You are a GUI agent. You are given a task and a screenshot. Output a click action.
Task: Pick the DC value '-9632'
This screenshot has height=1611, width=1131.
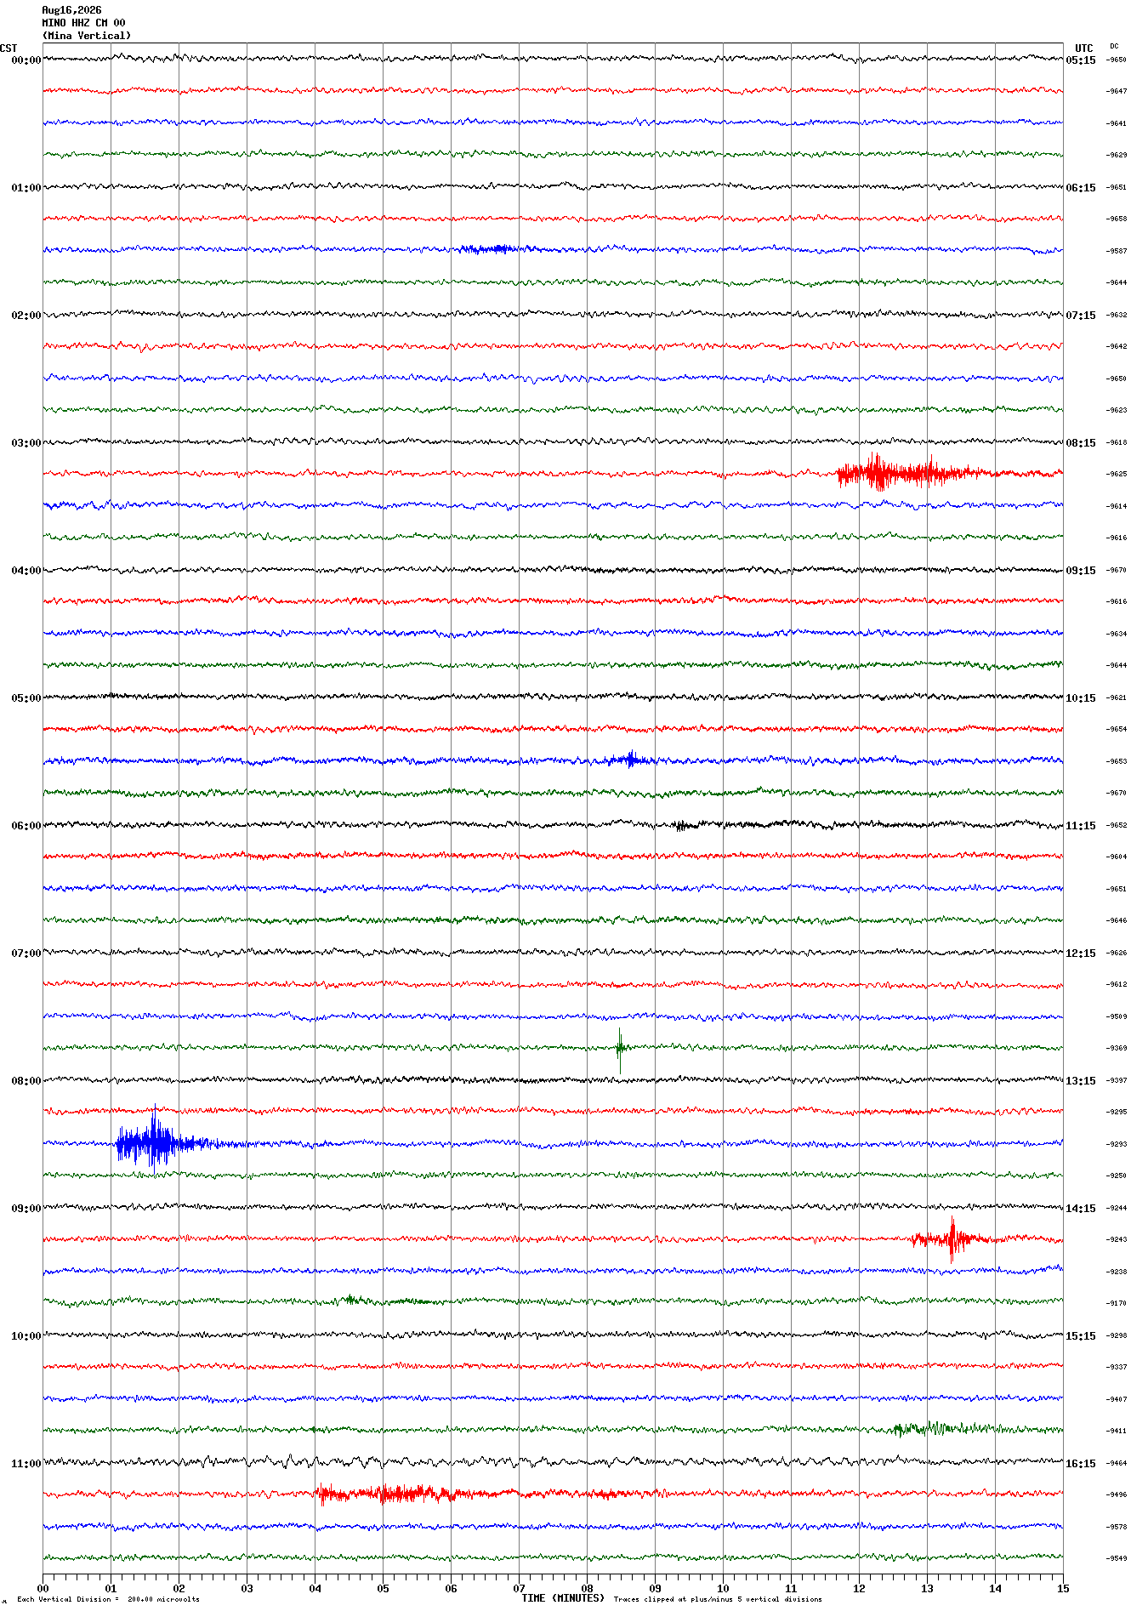pyautogui.click(x=1117, y=315)
